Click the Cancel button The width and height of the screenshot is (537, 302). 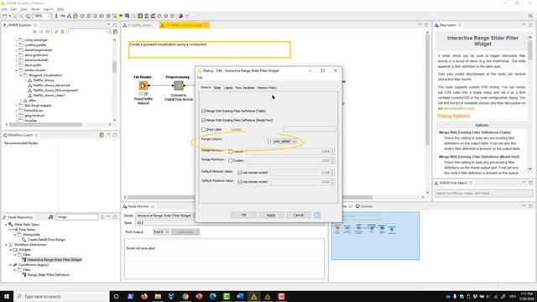tap(299, 215)
